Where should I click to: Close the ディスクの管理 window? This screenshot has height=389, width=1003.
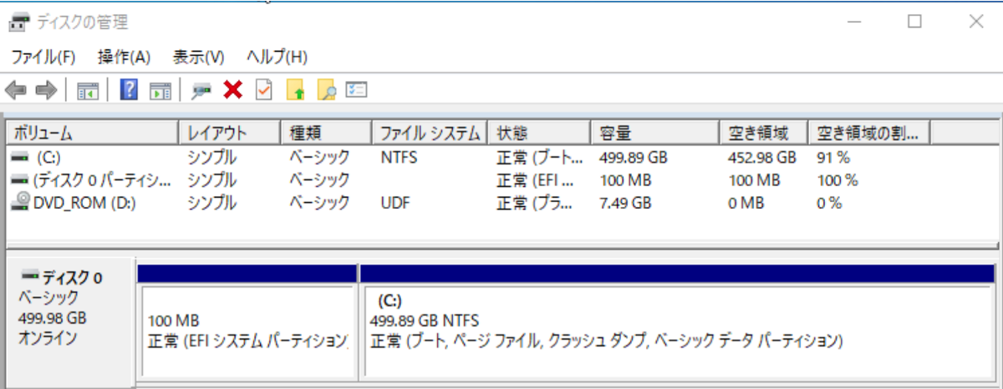[975, 23]
